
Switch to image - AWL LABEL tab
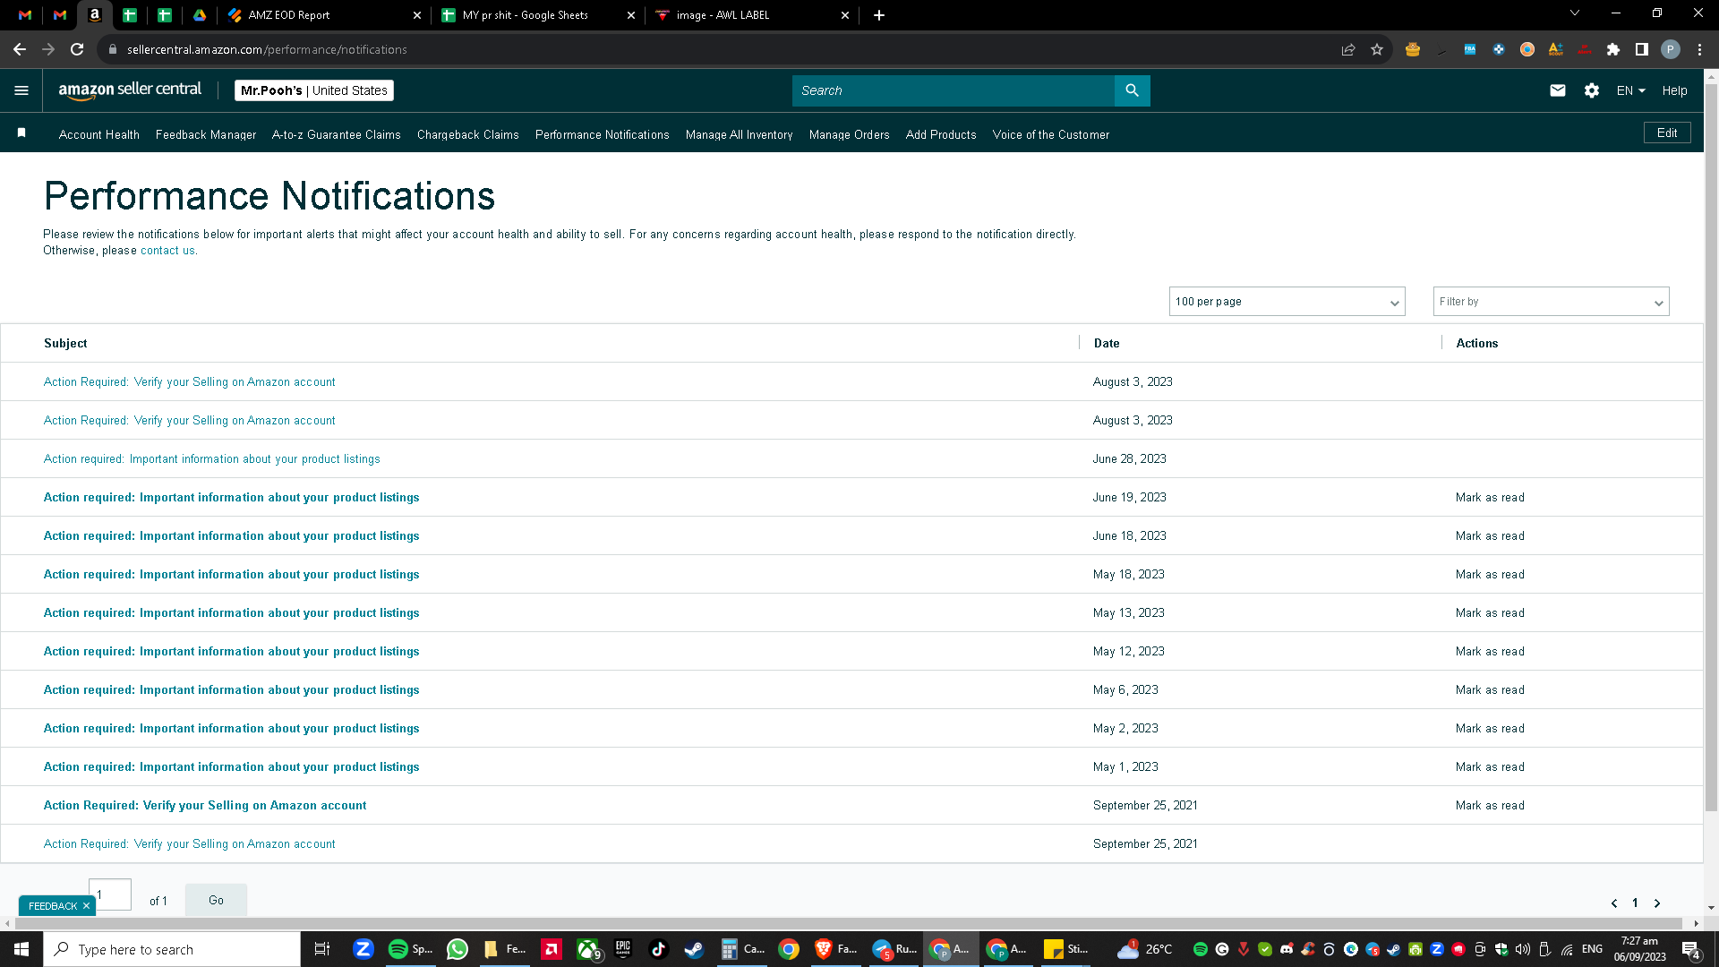[x=743, y=15]
